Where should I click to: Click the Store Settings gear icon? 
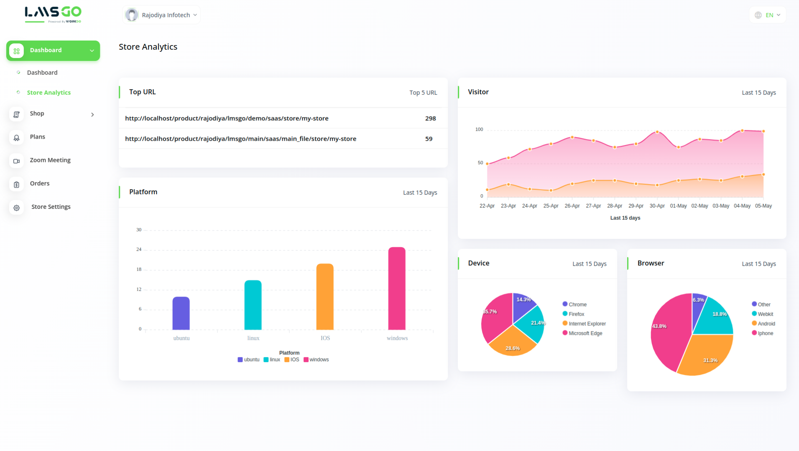(x=17, y=208)
